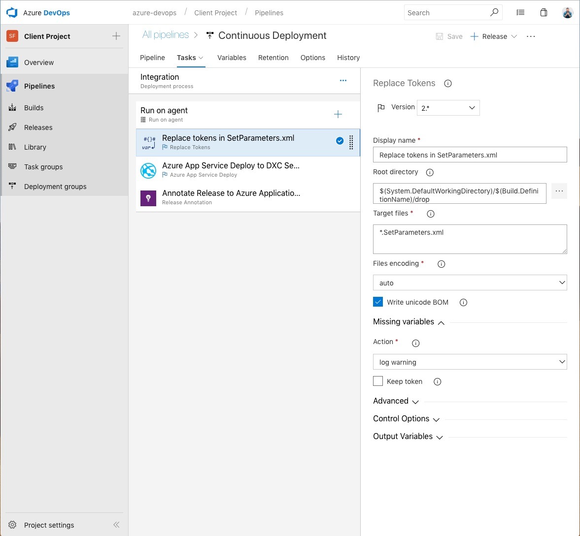The height and width of the screenshot is (536, 580).
Task: Uncheck Write unicode BOM checkbox
Action: [x=377, y=302]
